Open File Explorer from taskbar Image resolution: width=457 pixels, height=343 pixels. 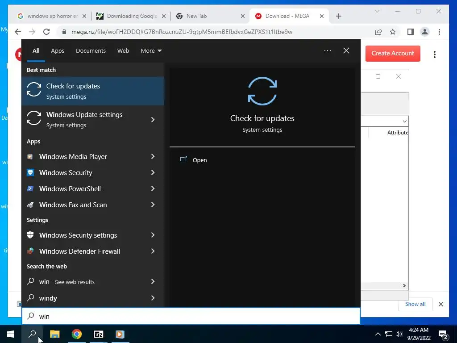54,334
